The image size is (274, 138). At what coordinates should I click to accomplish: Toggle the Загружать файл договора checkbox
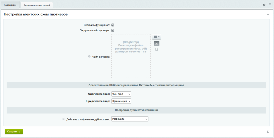tap(113, 30)
